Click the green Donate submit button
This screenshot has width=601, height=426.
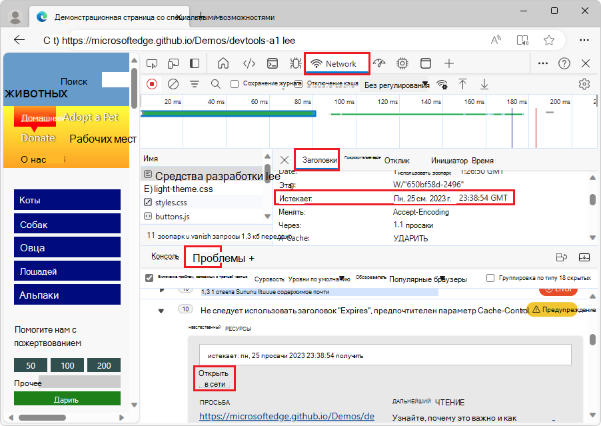tap(67, 399)
